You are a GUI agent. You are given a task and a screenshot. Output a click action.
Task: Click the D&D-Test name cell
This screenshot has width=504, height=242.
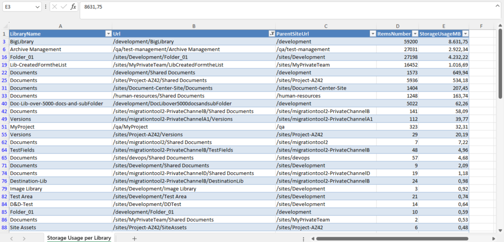tap(61, 204)
